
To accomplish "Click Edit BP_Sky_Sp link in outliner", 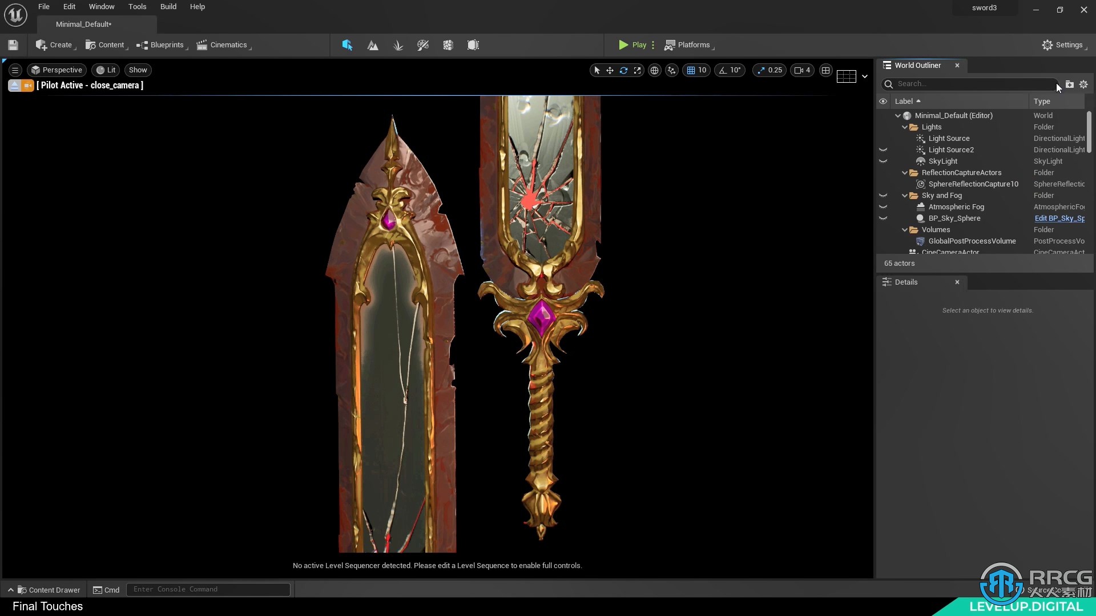I will (x=1058, y=218).
